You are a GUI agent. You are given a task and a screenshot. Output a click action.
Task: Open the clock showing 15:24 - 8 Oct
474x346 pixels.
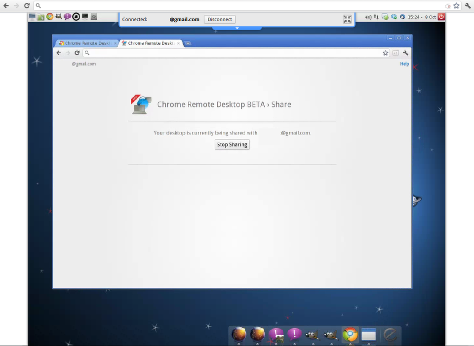pyautogui.click(x=422, y=17)
